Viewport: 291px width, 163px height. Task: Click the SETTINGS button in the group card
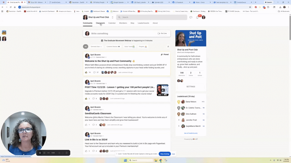tap(191, 87)
